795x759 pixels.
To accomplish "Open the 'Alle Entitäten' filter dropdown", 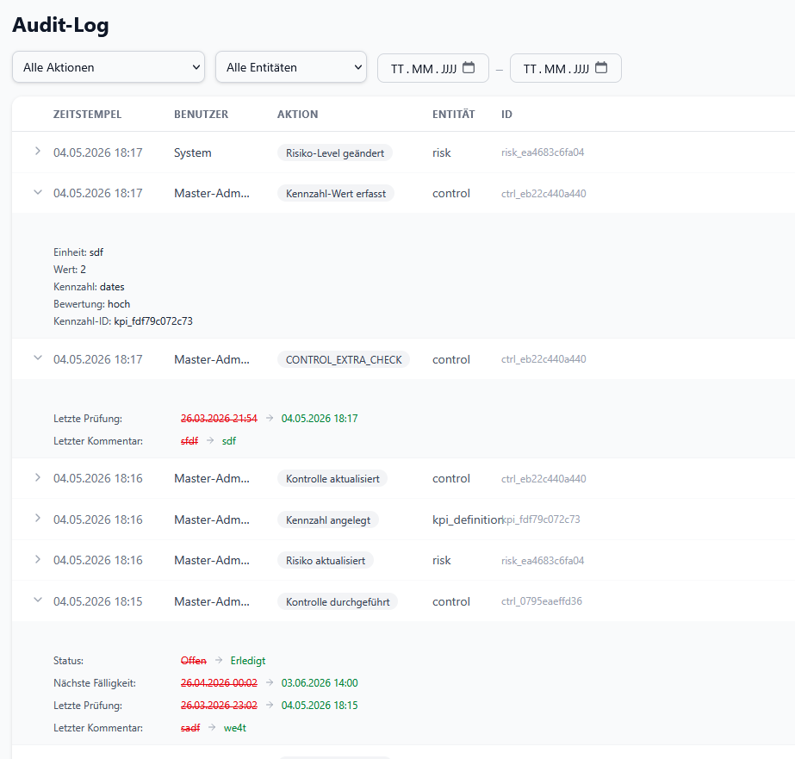I will pos(290,67).
